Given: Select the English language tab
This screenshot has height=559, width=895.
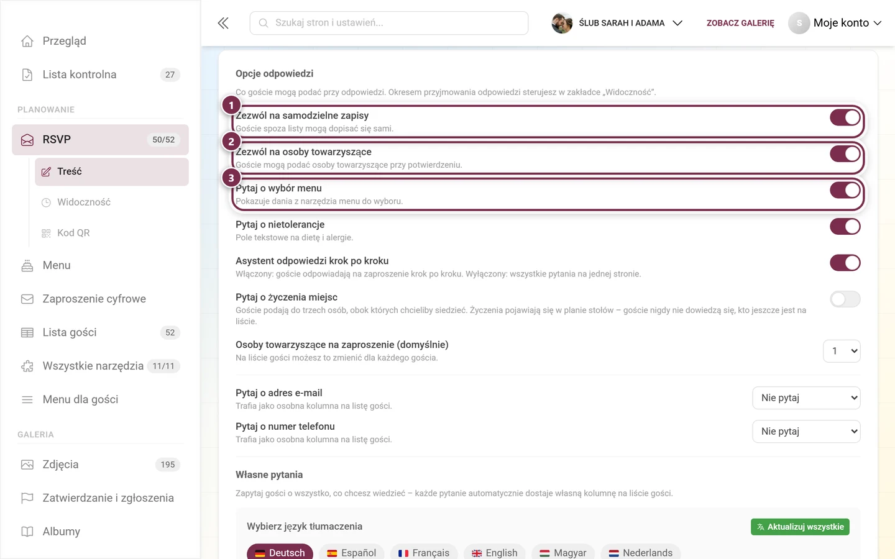Looking at the screenshot, I should pos(495,552).
